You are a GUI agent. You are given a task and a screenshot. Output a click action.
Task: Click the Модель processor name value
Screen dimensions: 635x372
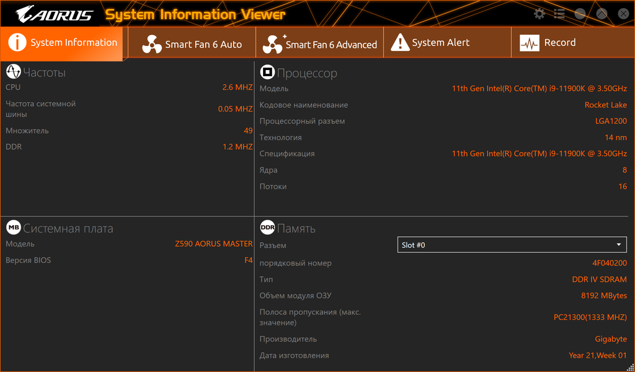pyautogui.click(x=540, y=88)
